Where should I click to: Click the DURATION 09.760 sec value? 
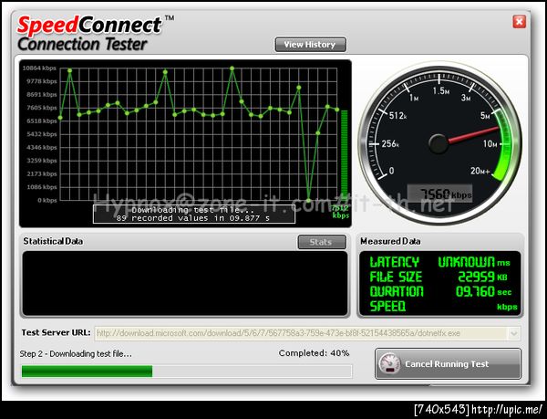point(475,291)
